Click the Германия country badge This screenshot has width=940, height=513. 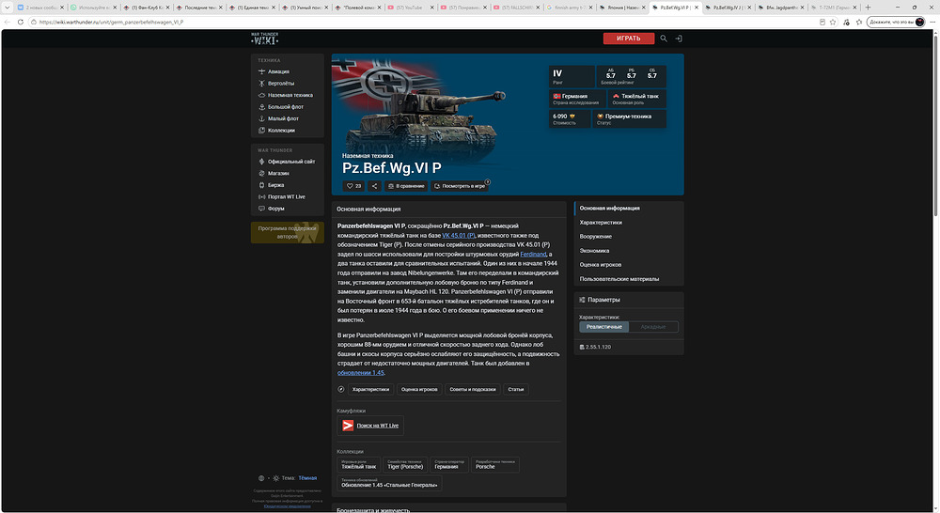pyautogui.click(x=577, y=99)
